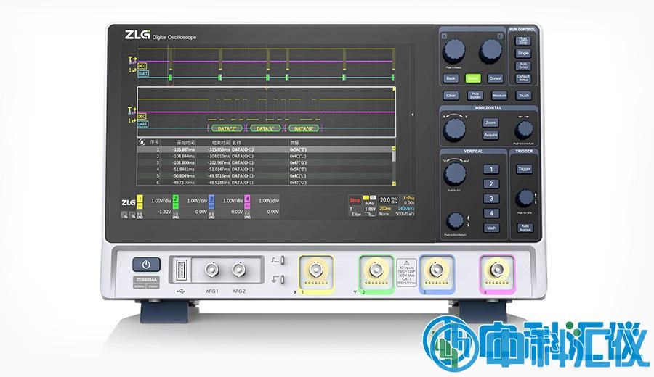Toggle the Touch screen button

pyautogui.click(x=523, y=95)
